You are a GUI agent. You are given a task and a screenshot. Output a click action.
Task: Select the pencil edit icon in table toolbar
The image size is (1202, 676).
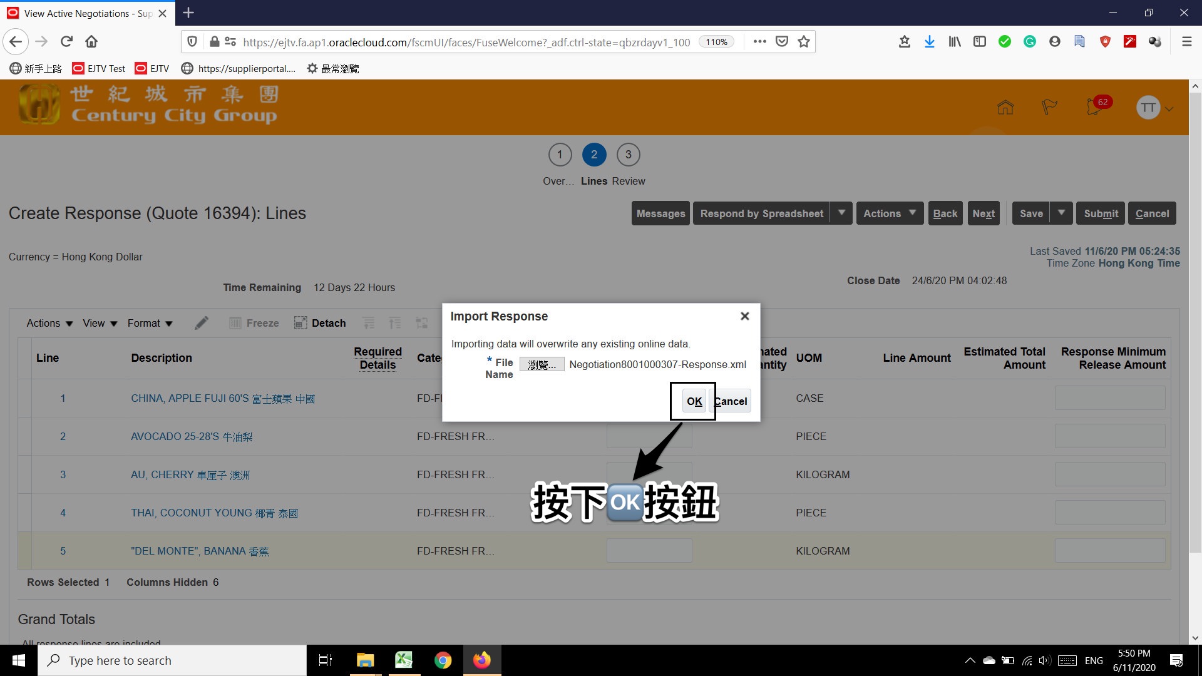point(202,323)
